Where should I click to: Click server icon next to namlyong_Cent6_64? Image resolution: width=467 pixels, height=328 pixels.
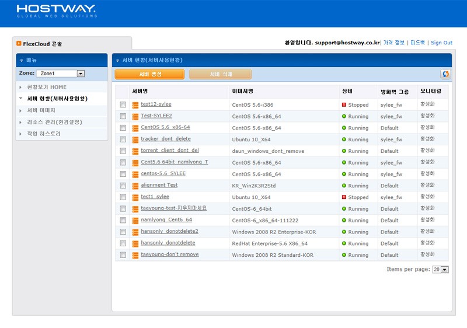click(135, 221)
